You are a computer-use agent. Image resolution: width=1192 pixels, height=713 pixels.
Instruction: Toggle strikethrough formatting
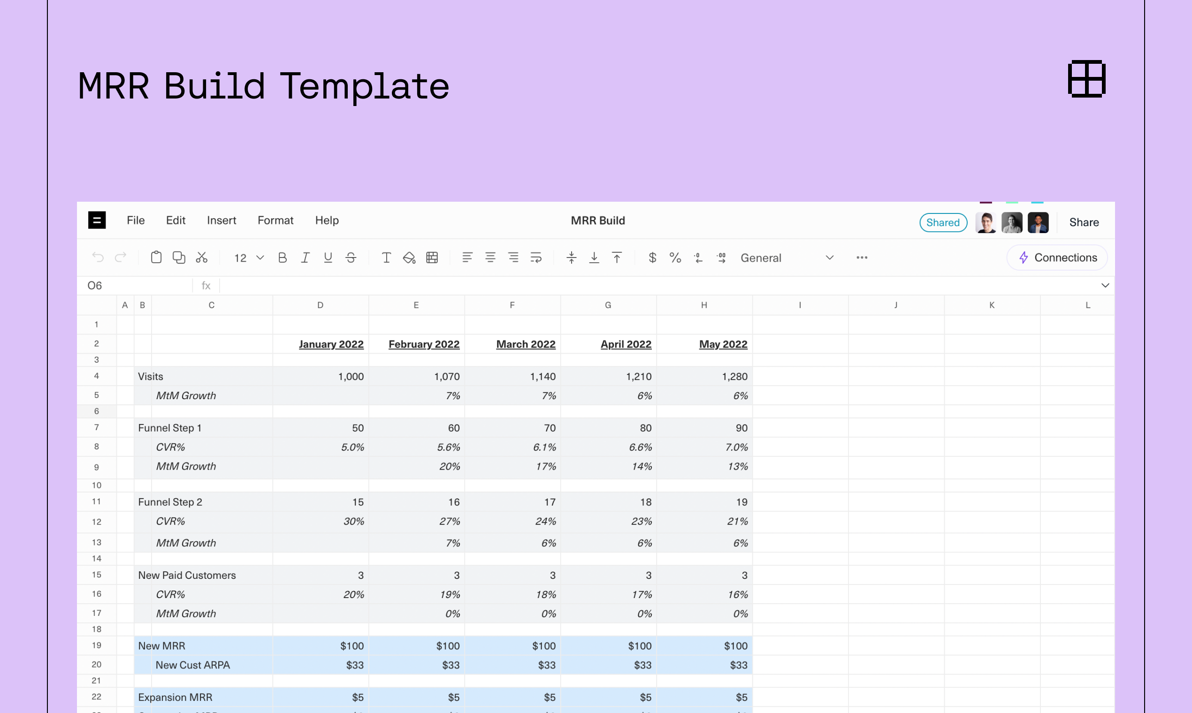(351, 258)
